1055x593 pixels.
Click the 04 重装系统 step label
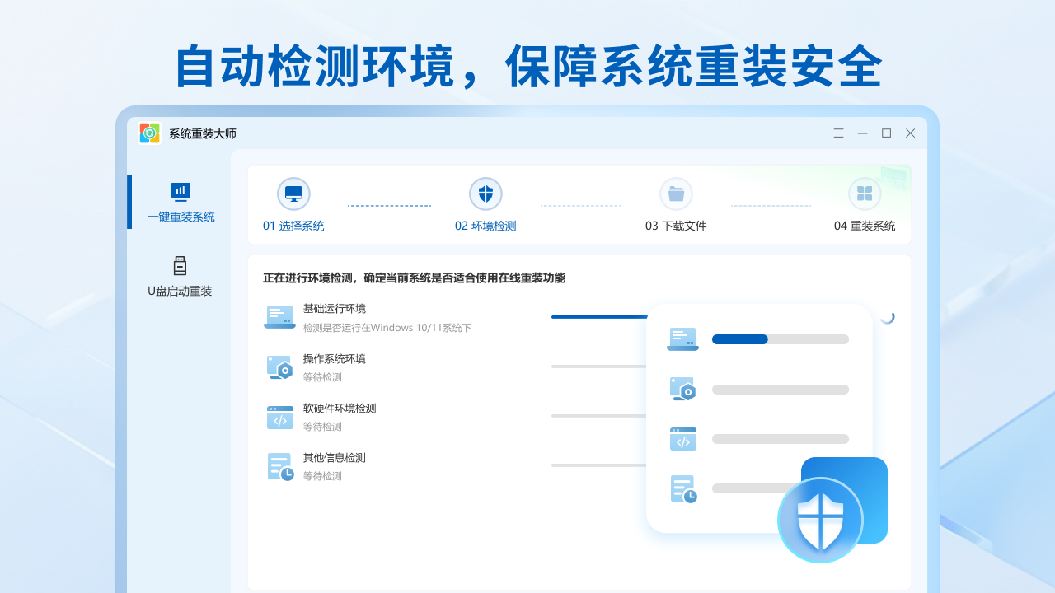tap(865, 225)
